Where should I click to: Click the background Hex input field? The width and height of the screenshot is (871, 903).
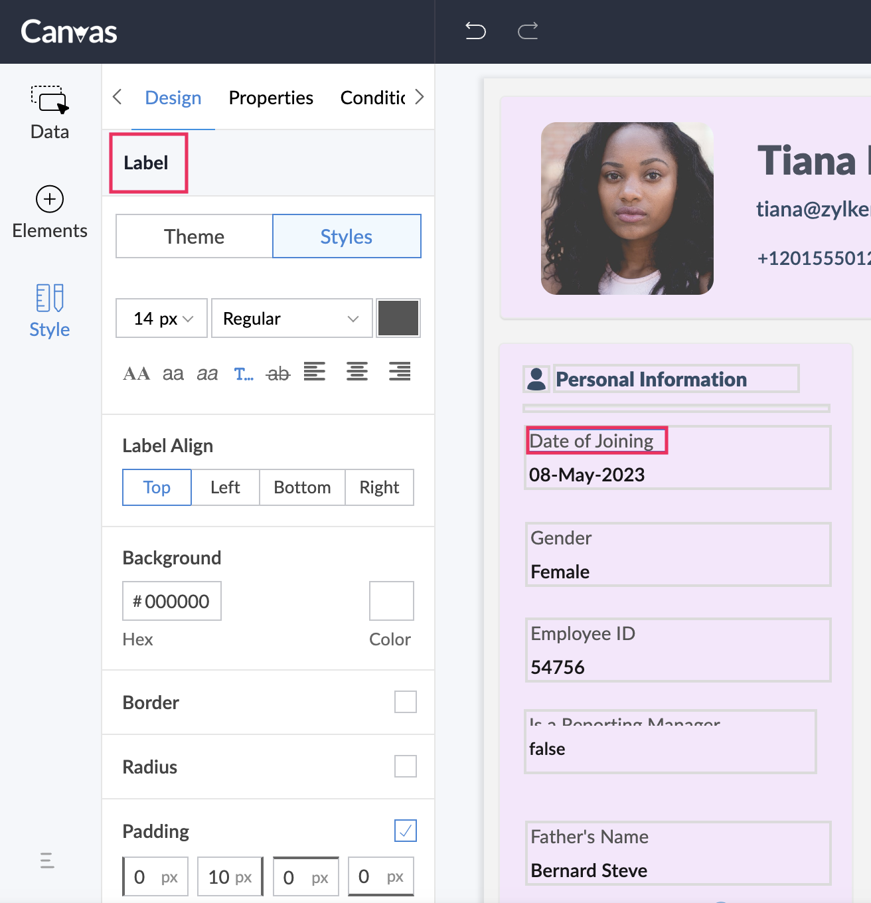coord(172,602)
